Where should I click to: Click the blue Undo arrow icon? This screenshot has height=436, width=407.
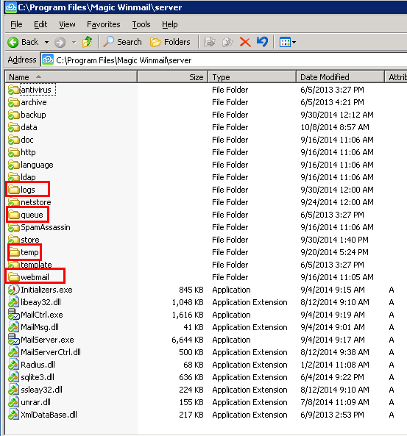[262, 42]
